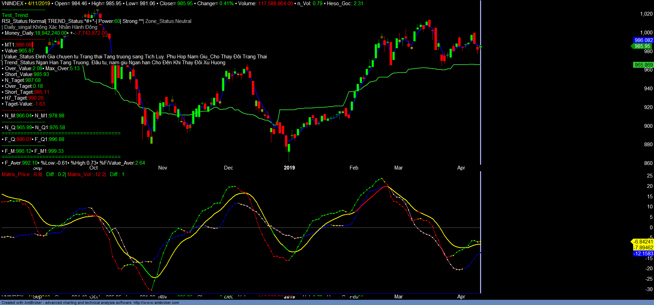Click the Apr label below the oscillator pane
This screenshot has height=305, width=654.
click(x=461, y=297)
